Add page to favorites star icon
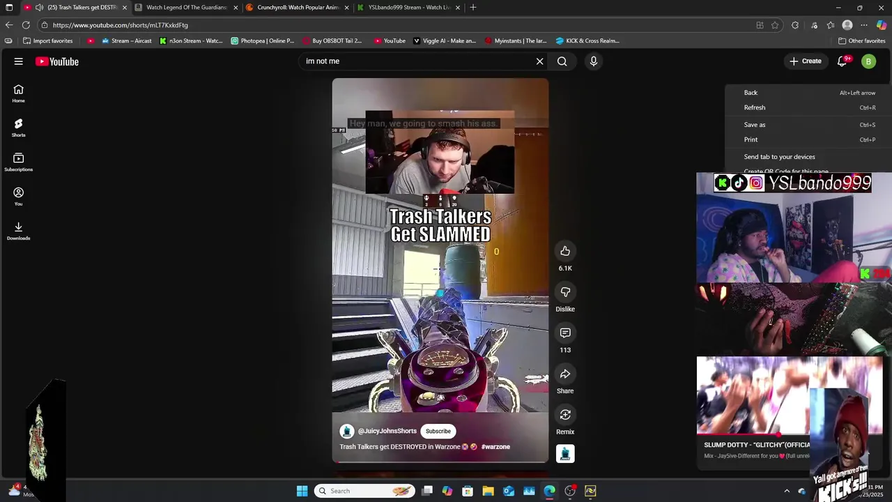Viewport: 892px width, 502px height. click(775, 25)
